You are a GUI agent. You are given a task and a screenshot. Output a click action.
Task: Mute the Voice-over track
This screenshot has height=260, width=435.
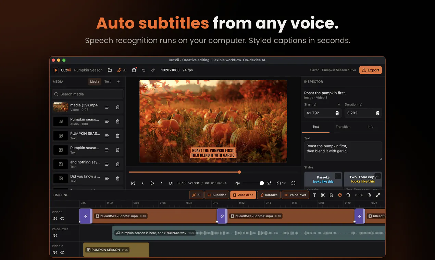(x=55, y=235)
